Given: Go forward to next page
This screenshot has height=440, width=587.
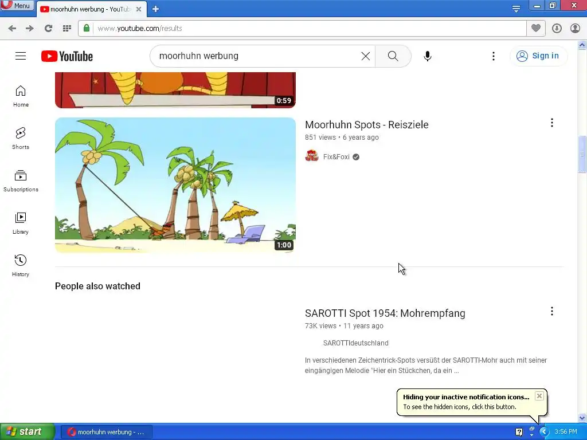Looking at the screenshot, I should 30,28.
